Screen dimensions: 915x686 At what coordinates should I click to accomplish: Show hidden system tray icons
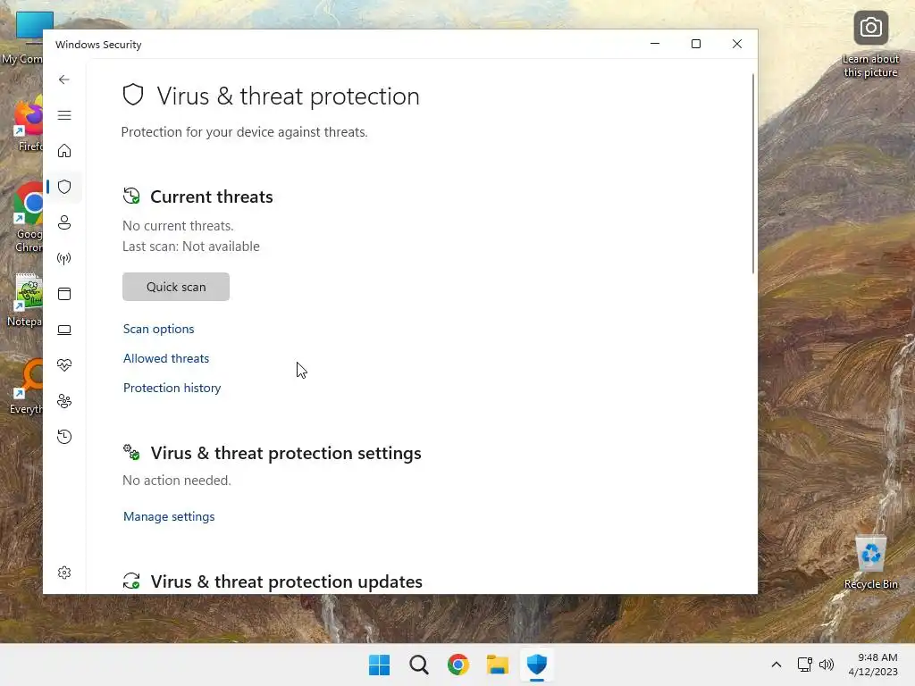pyautogui.click(x=776, y=665)
